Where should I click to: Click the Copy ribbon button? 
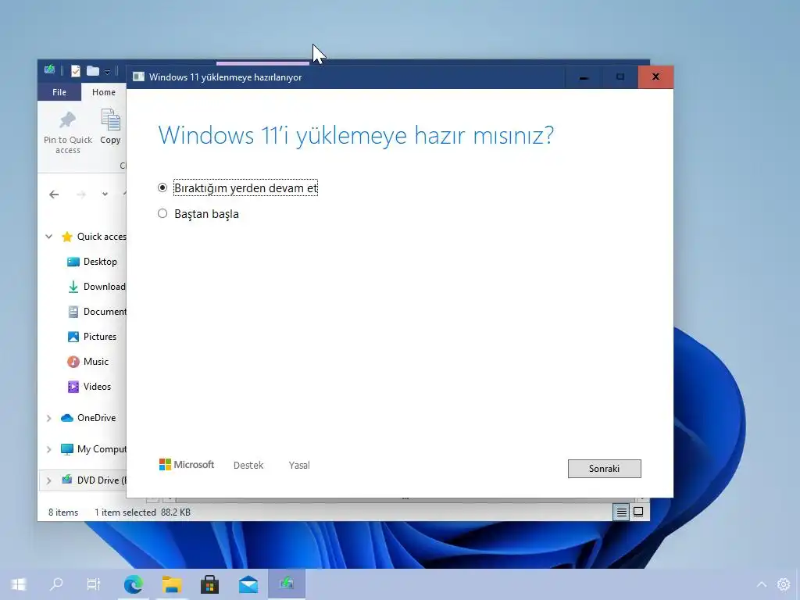click(110, 127)
